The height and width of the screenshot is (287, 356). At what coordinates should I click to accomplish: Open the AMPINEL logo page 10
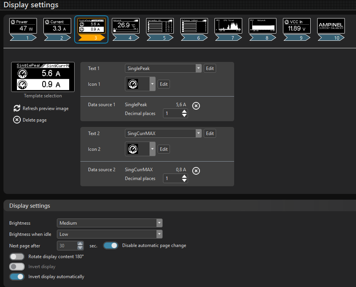(331, 26)
